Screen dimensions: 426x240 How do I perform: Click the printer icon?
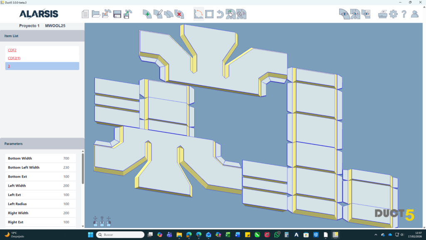click(x=382, y=14)
